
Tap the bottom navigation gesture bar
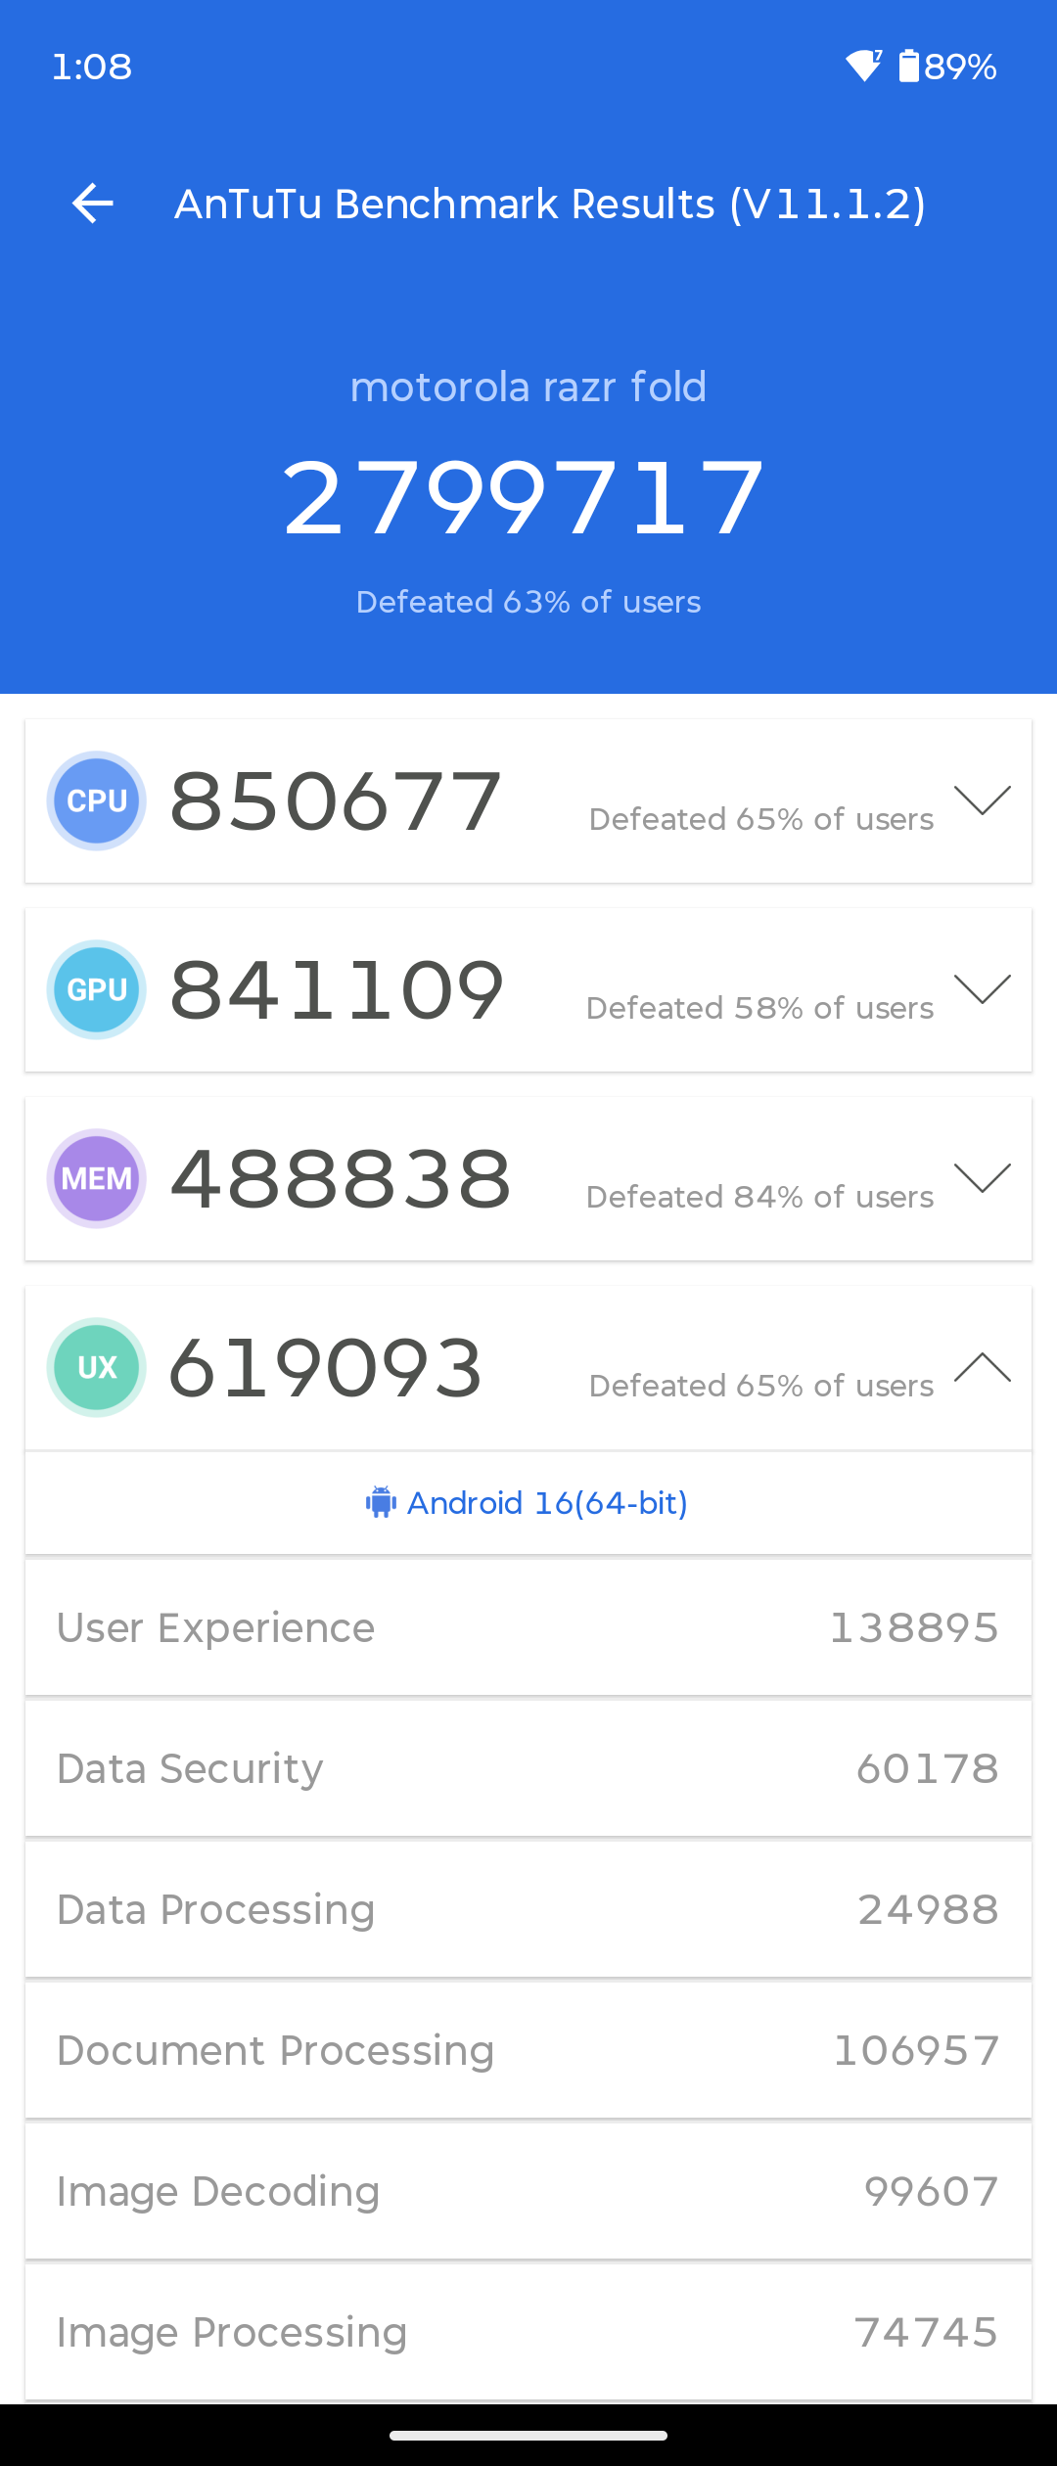528,2435
